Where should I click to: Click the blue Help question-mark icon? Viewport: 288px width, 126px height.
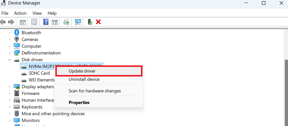[x=46, y=22]
